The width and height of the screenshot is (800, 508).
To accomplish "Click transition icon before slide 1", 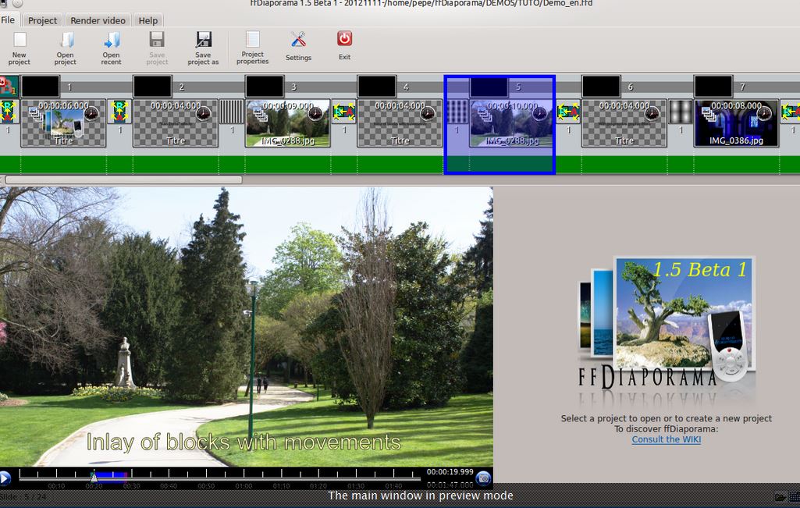I will tap(8, 112).
